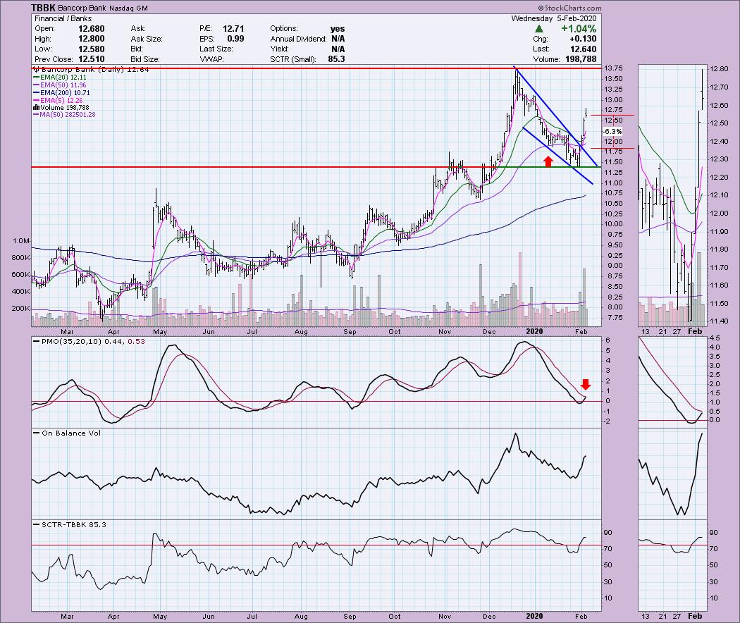Click the dark blue EMA(200) legend color line
Image resolution: width=740 pixels, height=623 pixels.
tap(36, 92)
